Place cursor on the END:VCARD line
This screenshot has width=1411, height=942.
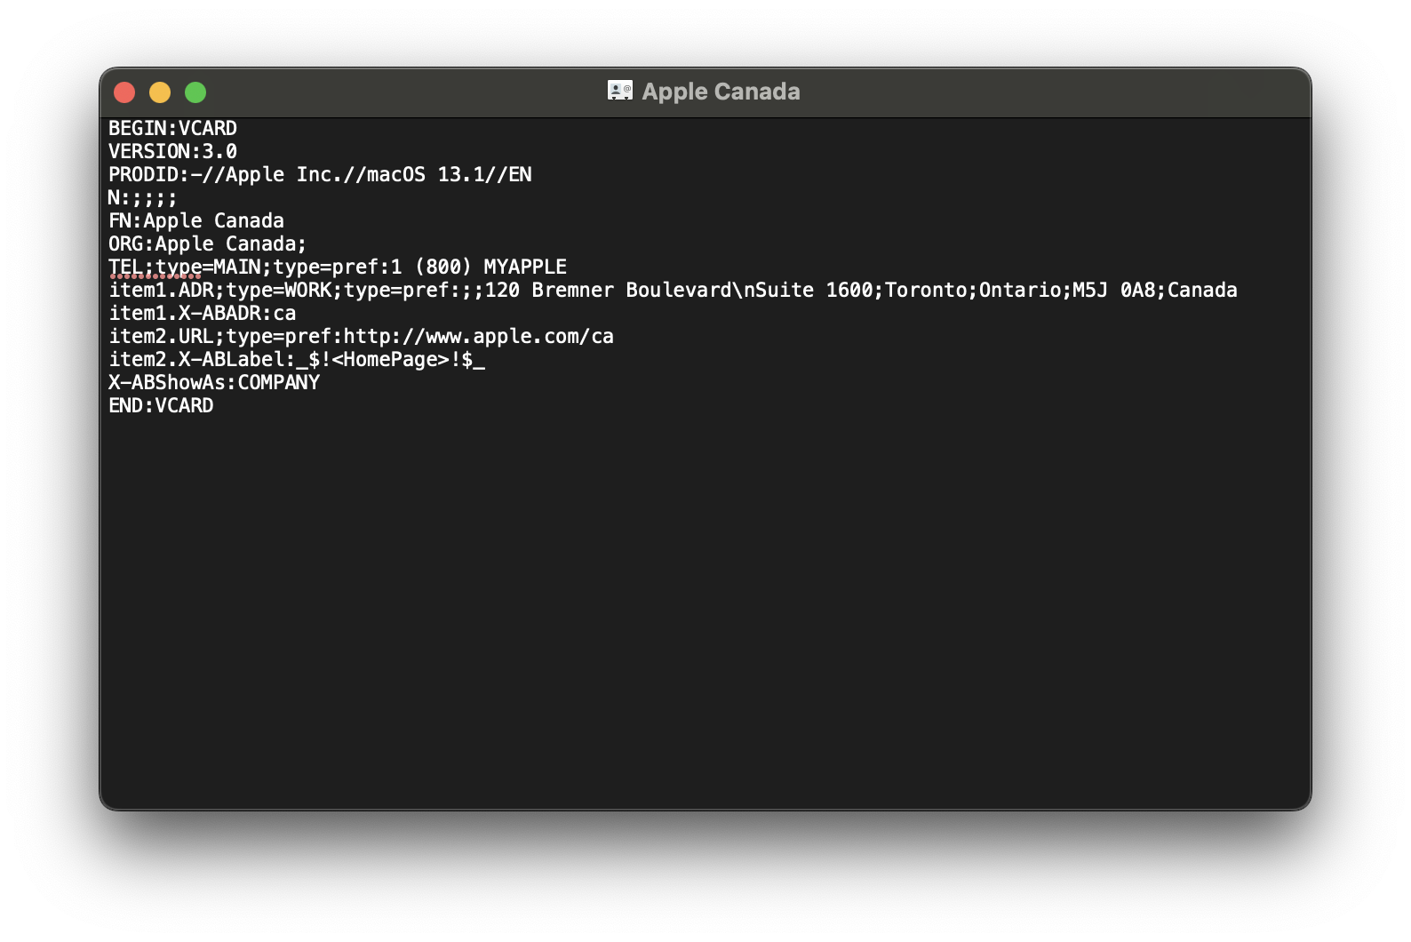click(161, 406)
